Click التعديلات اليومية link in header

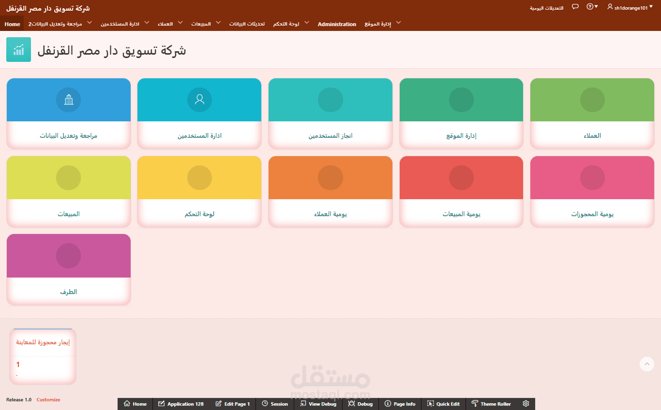(546, 8)
